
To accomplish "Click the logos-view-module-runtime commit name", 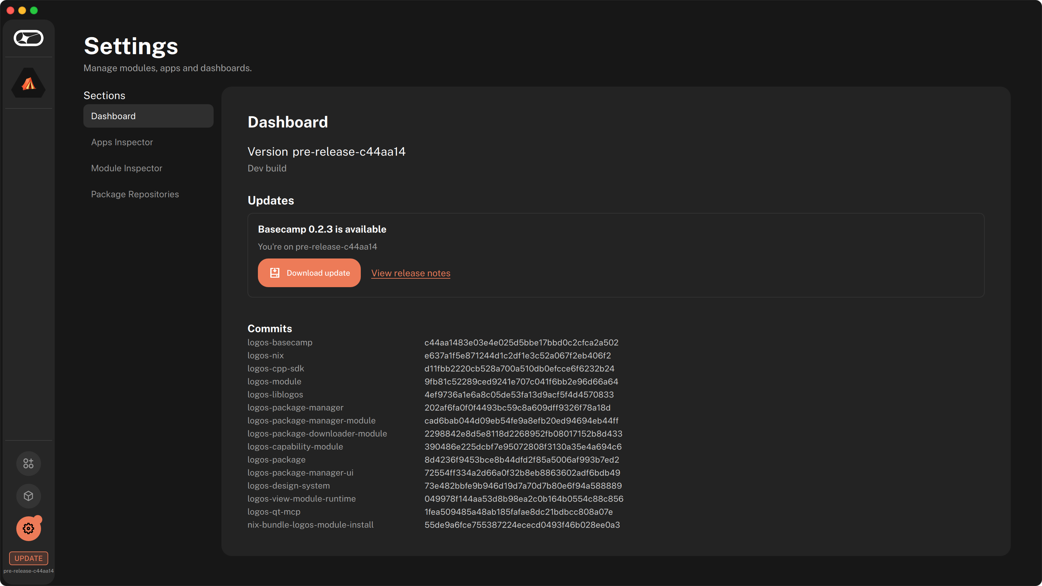I will pyautogui.click(x=302, y=499).
